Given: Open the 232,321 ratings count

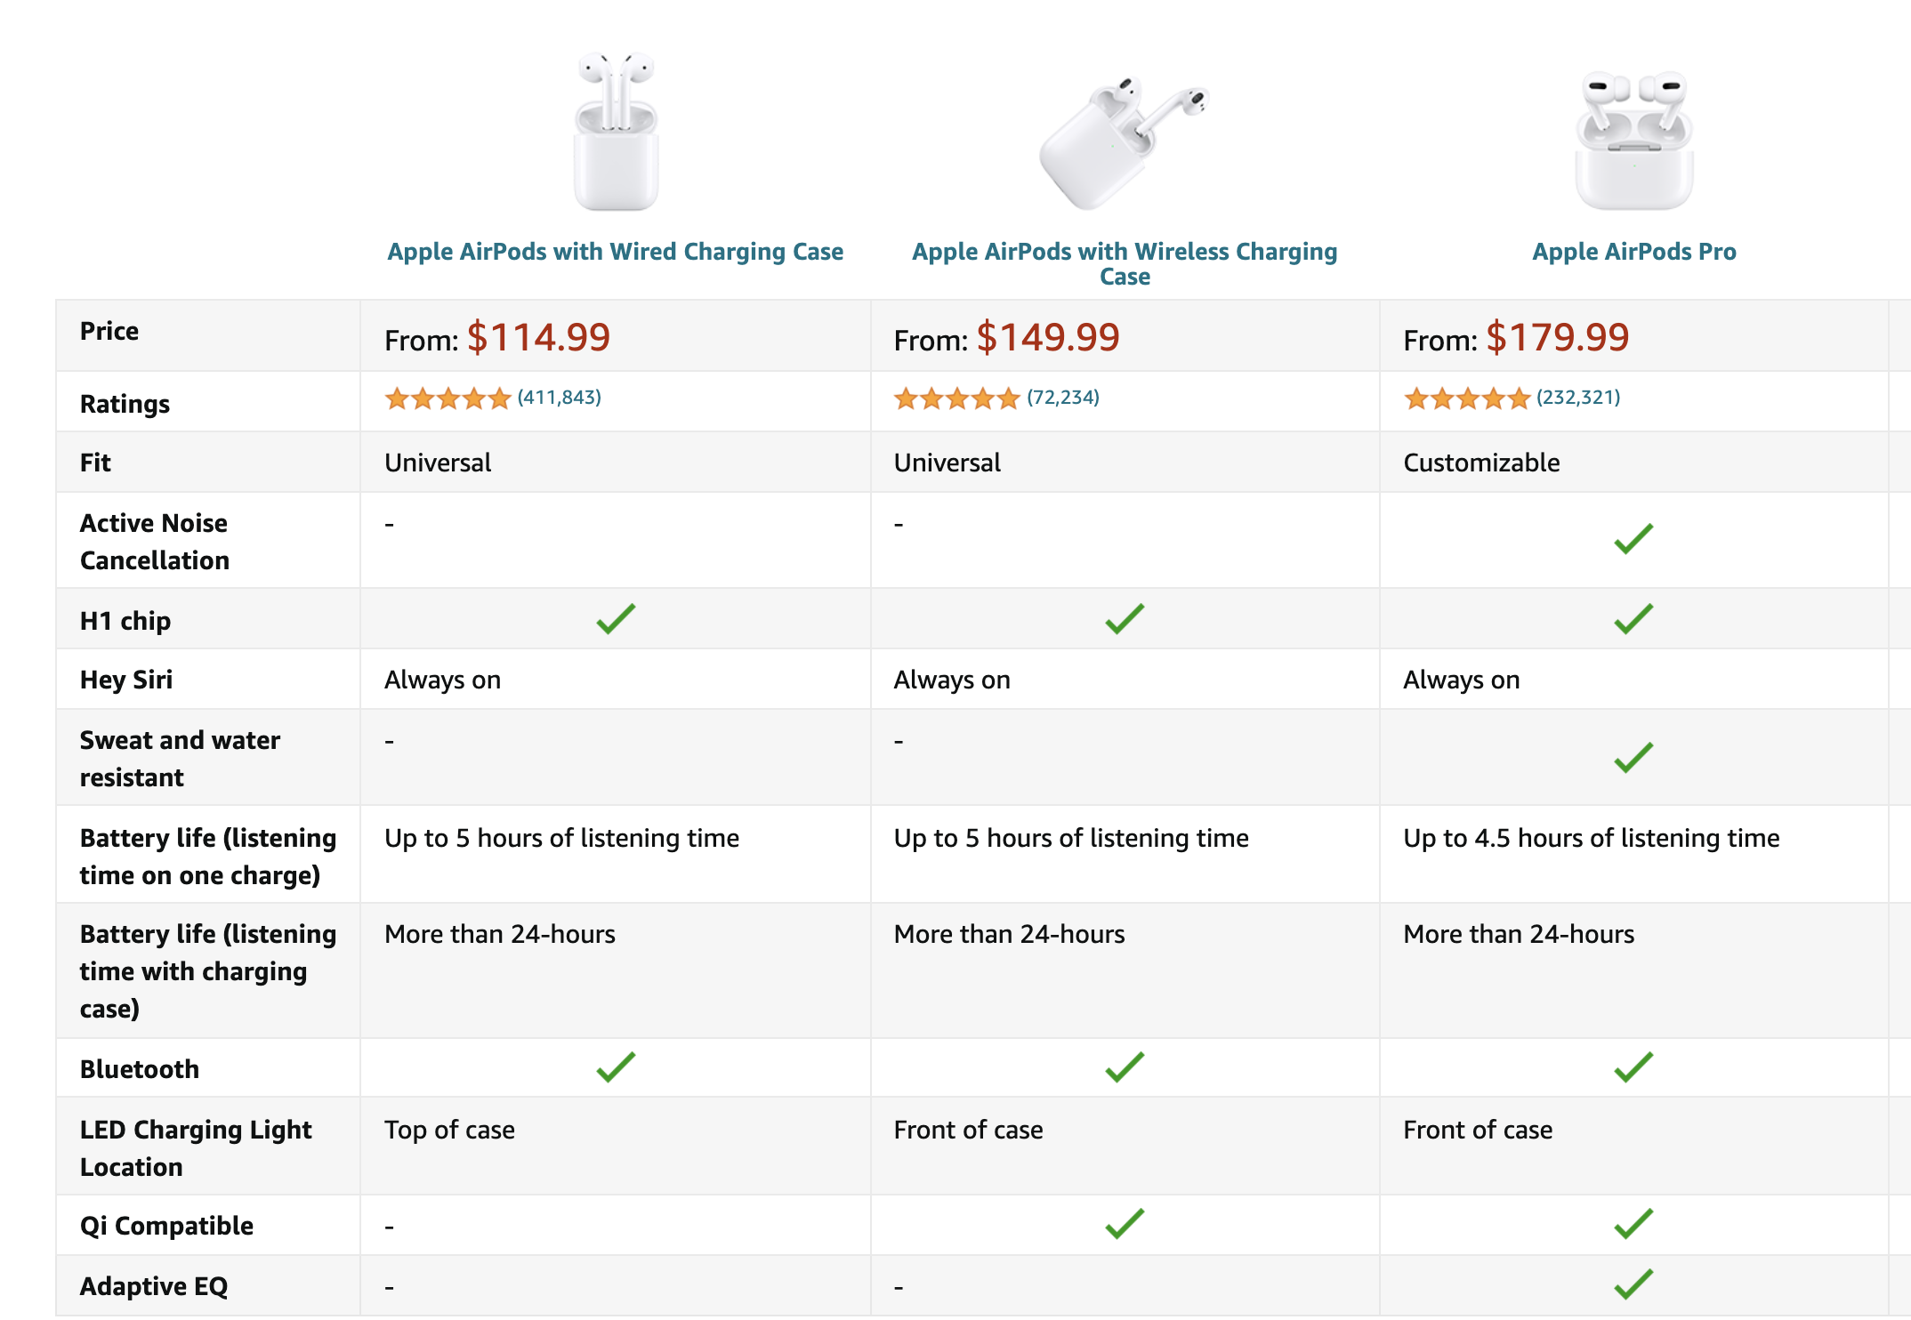Looking at the screenshot, I should (1578, 398).
